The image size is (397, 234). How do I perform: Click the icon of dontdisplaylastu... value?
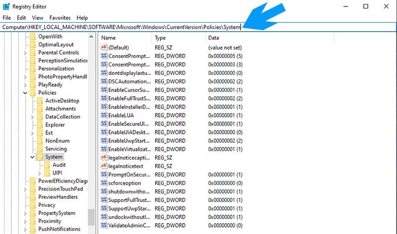point(104,73)
